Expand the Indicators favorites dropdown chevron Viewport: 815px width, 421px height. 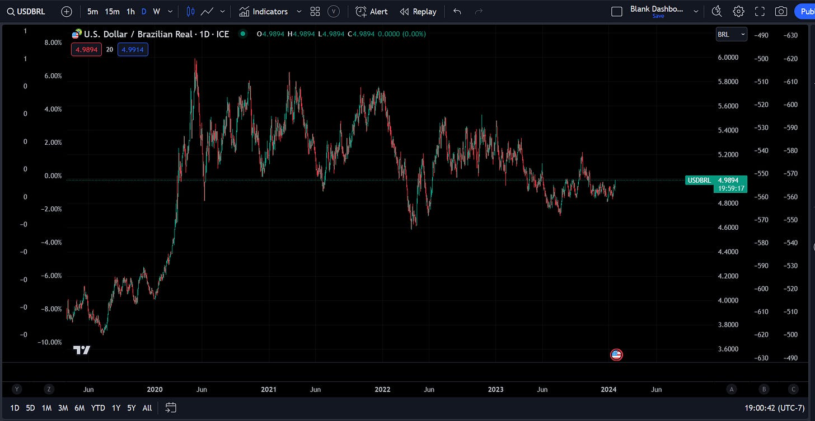pos(299,11)
